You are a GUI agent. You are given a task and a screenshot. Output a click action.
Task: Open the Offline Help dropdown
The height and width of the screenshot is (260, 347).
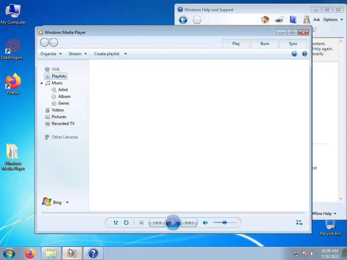point(324,214)
